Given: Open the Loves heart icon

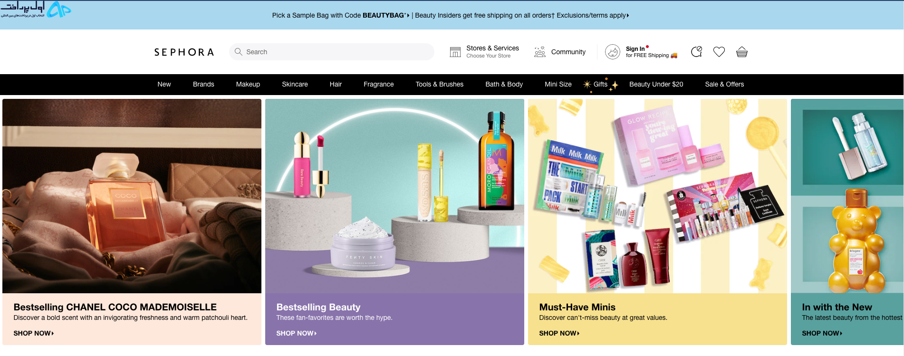Looking at the screenshot, I should (719, 52).
